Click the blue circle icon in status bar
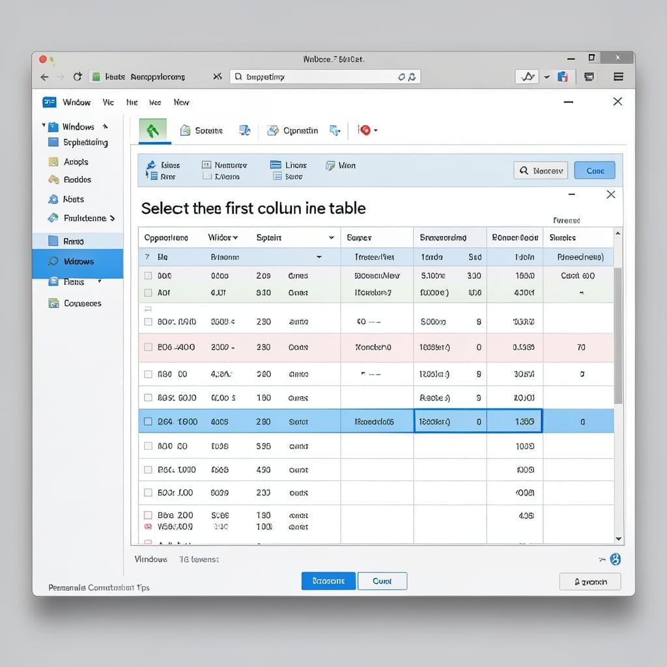667x667 pixels. point(615,559)
